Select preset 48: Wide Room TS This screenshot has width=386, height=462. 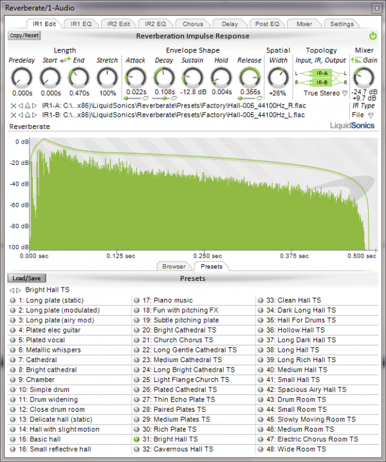point(317,449)
